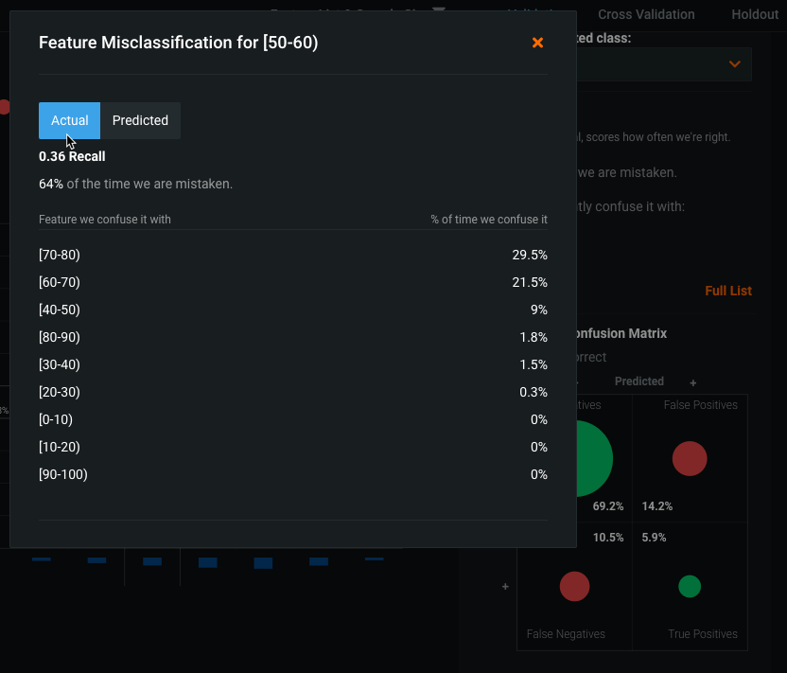The image size is (787, 673).
Task: Select the Actual toggle button
Action: (69, 120)
